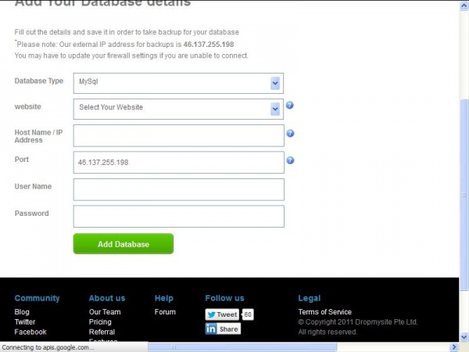Expand the Select Your Website dropdown
This screenshot has width=469, height=352.
(x=178, y=109)
